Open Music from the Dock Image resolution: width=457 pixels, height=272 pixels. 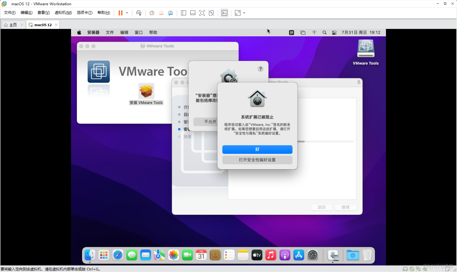coord(271,255)
